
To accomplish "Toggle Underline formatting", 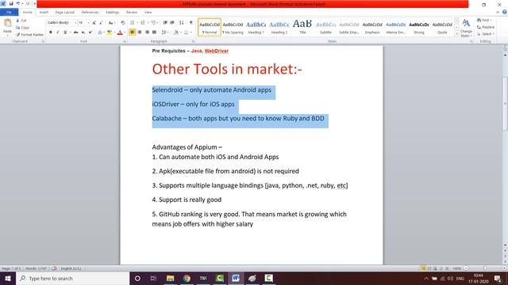I will (65, 32).
